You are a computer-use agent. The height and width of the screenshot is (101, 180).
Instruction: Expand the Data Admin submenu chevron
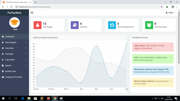26,59
